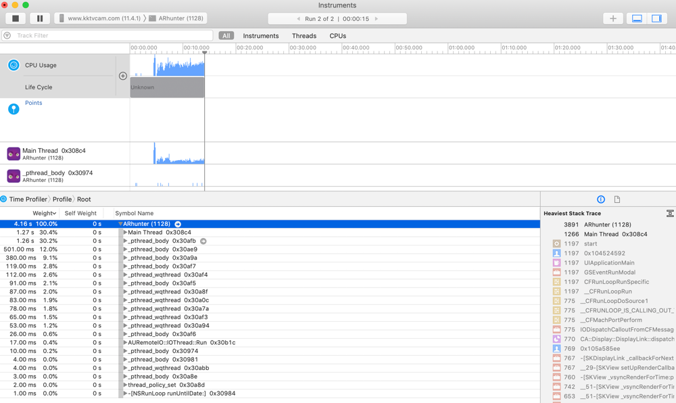
Task: Switch to the Threads tab
Action: click(304, 36)
